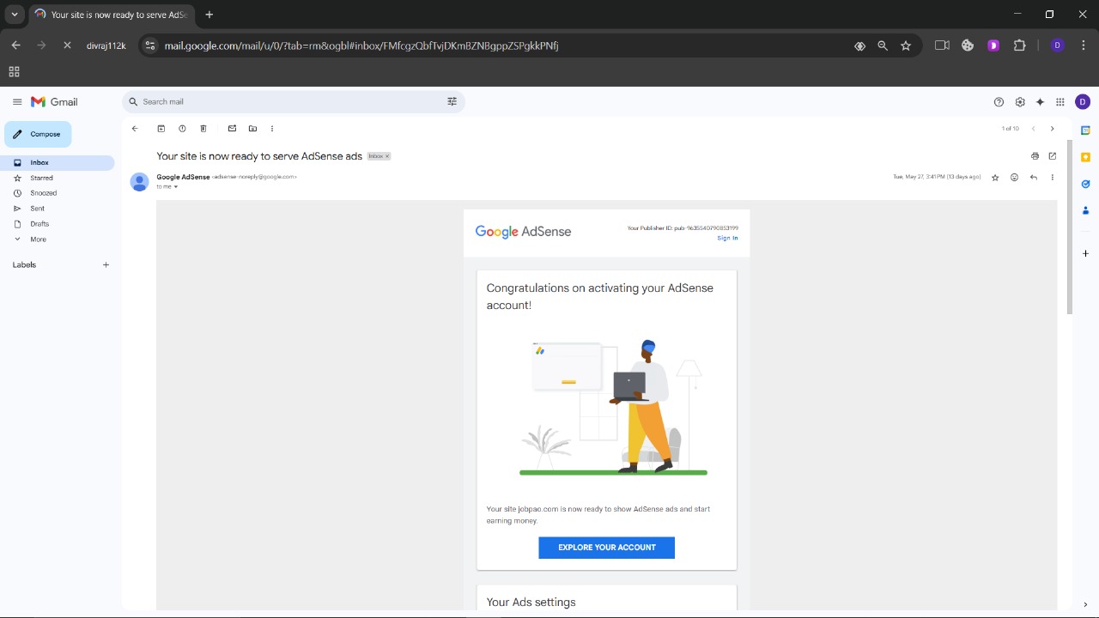Image resolution: width=1099 pixels, height=618 pixels.
Task: Star this AdSense message
Action: (995, 178)
